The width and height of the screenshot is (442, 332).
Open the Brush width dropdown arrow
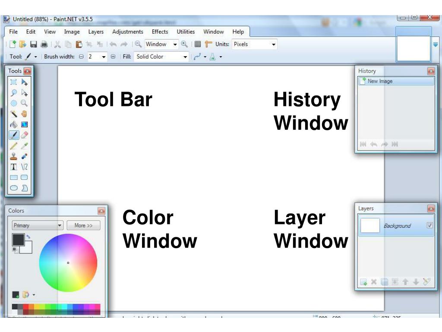104,57
